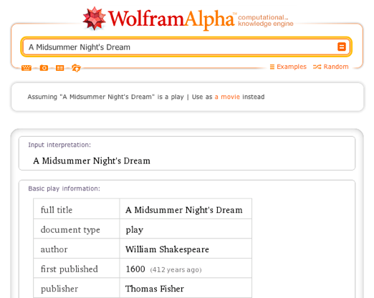Click the 'computational knowledge engine' tagline

click(265, 21)
